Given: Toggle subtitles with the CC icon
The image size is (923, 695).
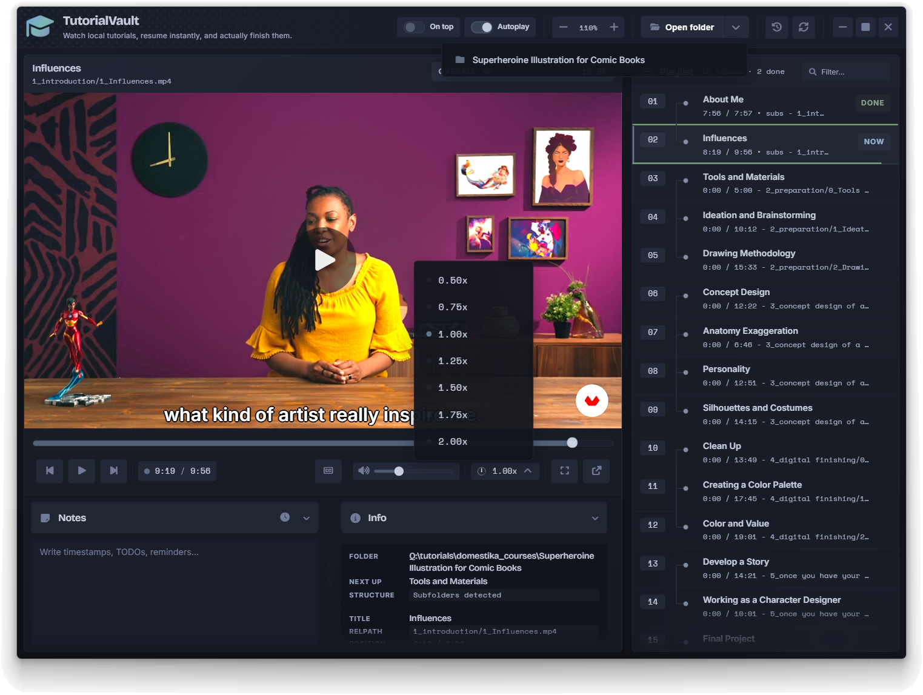Looking at the screenshot, I should [x=328, y=471].
